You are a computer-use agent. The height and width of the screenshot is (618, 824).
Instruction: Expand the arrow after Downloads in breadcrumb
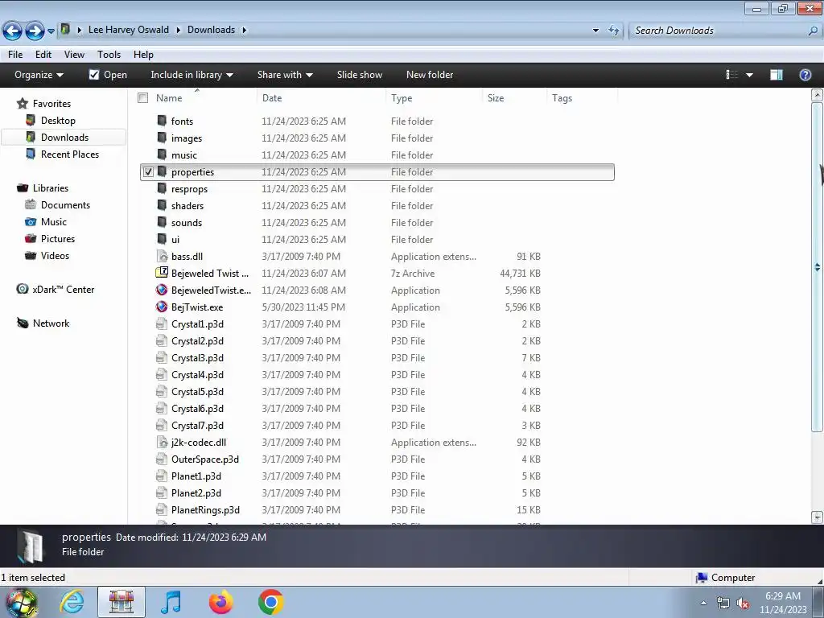[x=245, y=30]
